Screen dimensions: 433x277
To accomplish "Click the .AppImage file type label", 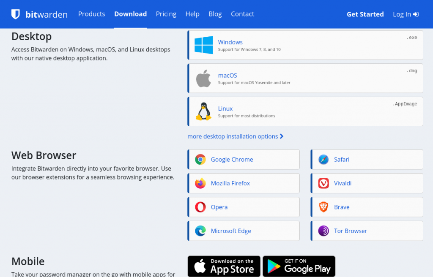I will click(405, 104).
